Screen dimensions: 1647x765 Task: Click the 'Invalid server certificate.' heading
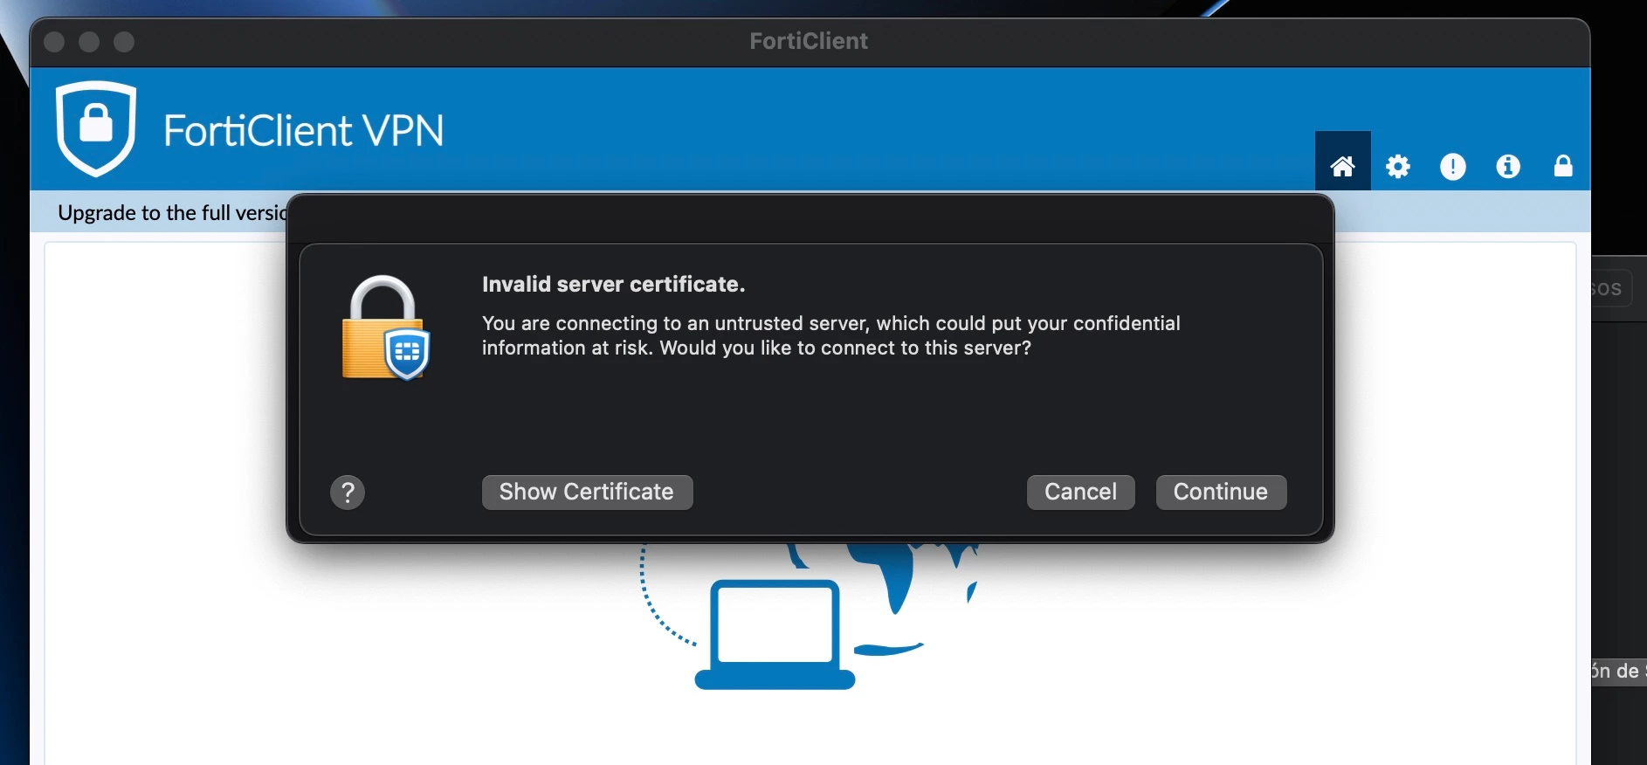point(613,284)
